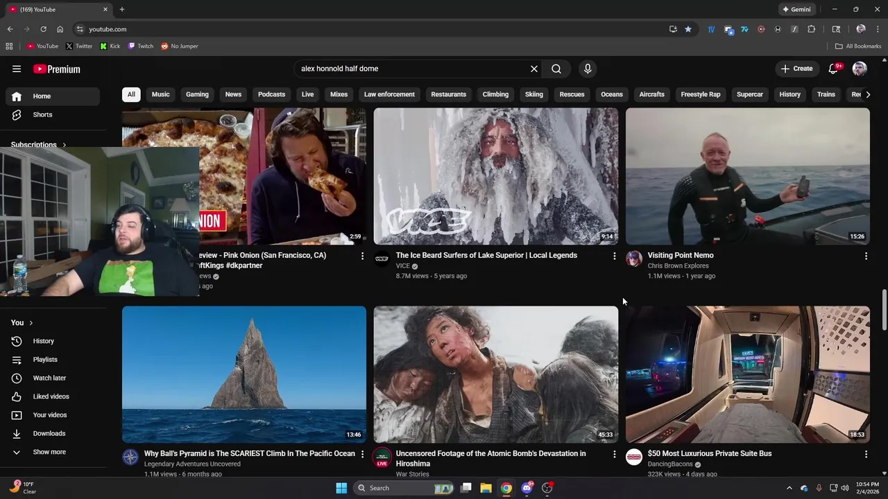Viewport: 888px width, 499px height.
Task: Open Liked videos in the sidebar
Action: click(x=53, y=396)
